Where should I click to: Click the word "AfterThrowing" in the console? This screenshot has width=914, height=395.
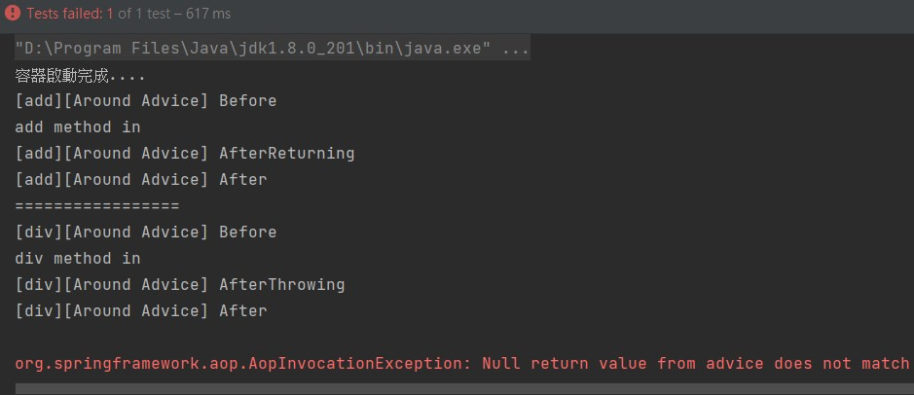282,284
